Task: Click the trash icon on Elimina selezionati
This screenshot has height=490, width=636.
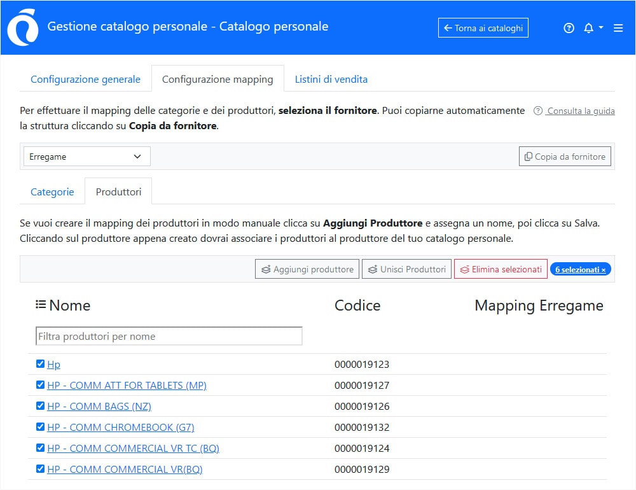Action: [x=465, y=269]
